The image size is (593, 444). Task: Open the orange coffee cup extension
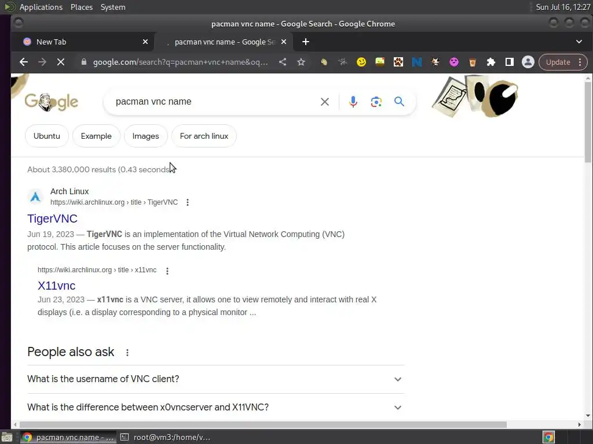coord(473,62)
